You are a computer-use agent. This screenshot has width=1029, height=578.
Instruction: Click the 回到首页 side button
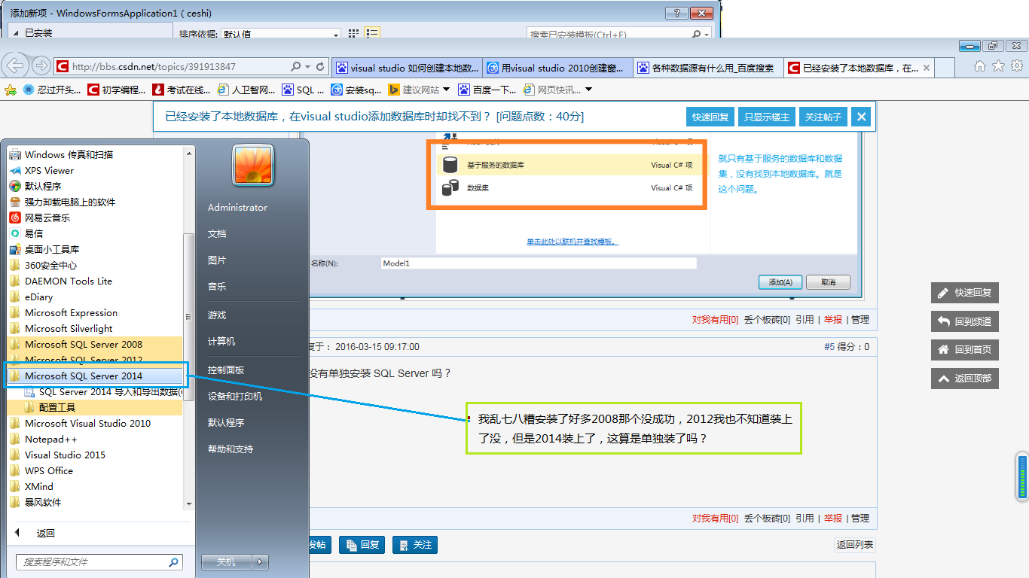[965, 350]
